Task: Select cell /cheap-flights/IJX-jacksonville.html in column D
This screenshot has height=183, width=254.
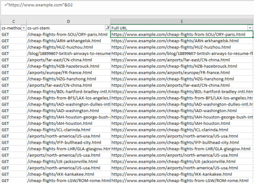Action: (x=69, y=161)
